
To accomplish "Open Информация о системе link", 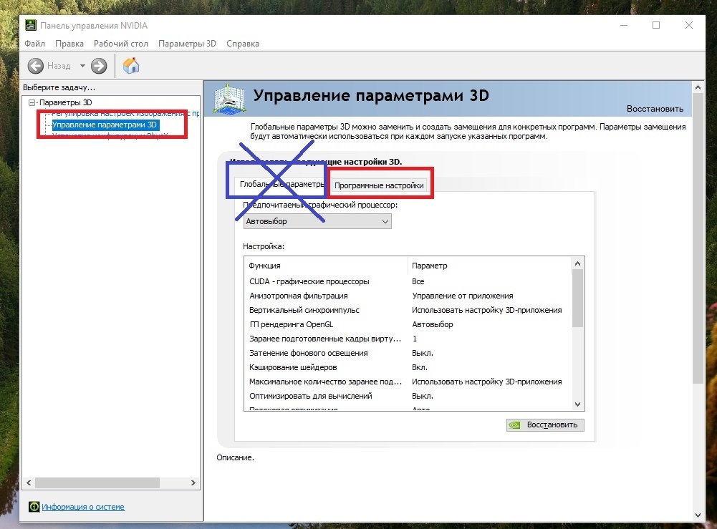I will click(x=83, y=507).
